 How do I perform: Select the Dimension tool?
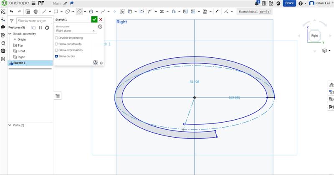(x=217, y=12)
